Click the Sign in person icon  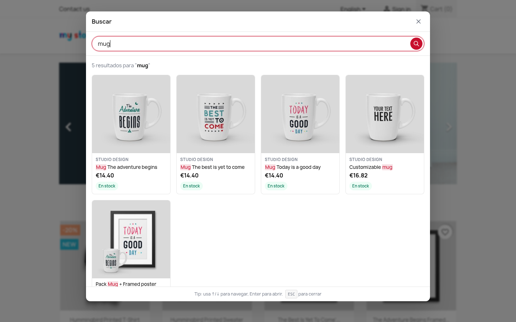click(387, 9)
